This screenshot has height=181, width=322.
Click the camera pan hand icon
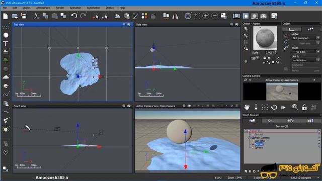(247, 107)
